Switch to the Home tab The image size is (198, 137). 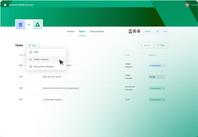coord(71,31)
